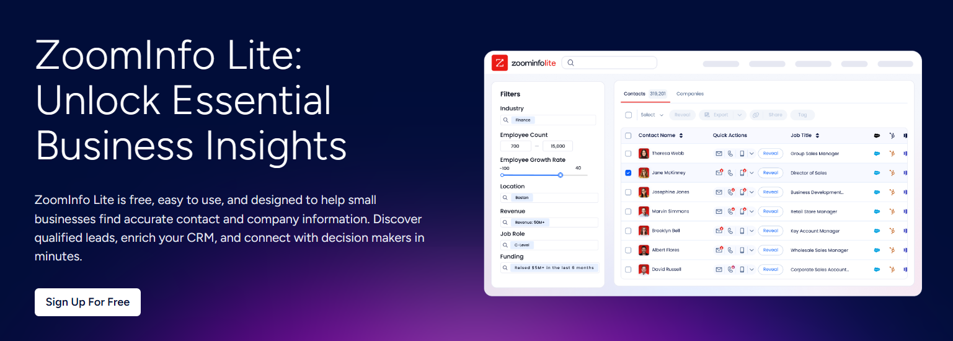Switch to the Companies tab
Viewport: 953px width, 341px height.
coord(690,94)
